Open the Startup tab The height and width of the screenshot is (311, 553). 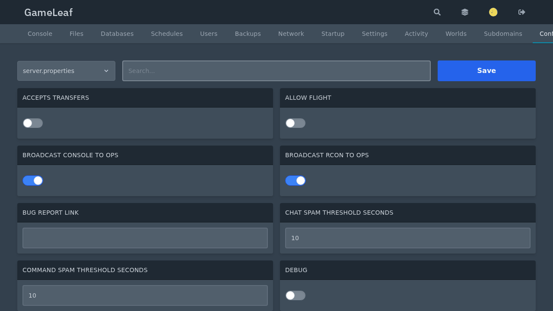333,34
